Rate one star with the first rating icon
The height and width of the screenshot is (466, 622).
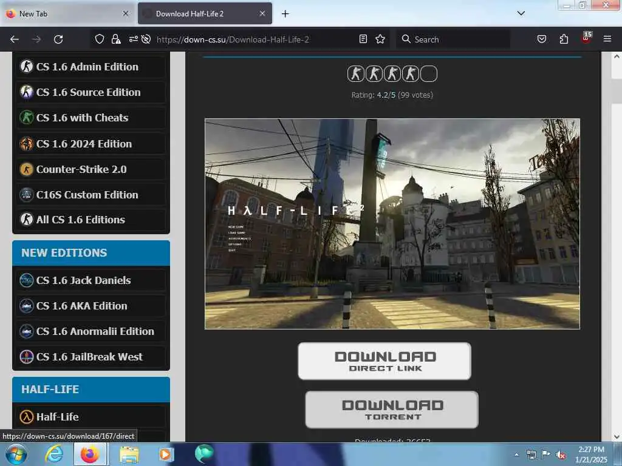[356, 73]
